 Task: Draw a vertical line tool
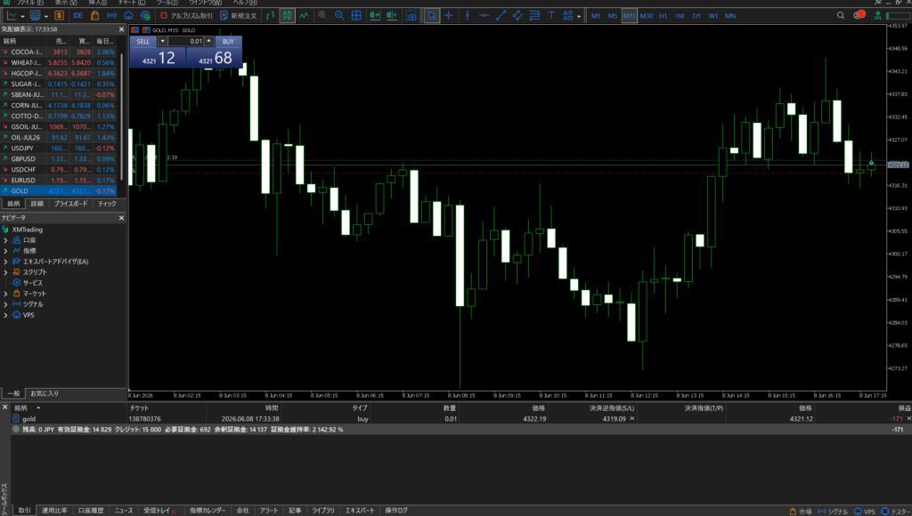coord(467,16)
